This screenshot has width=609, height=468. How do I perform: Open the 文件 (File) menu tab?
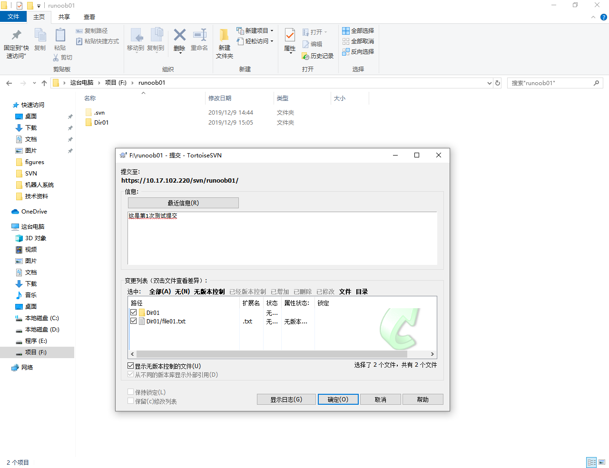[13, 17]
